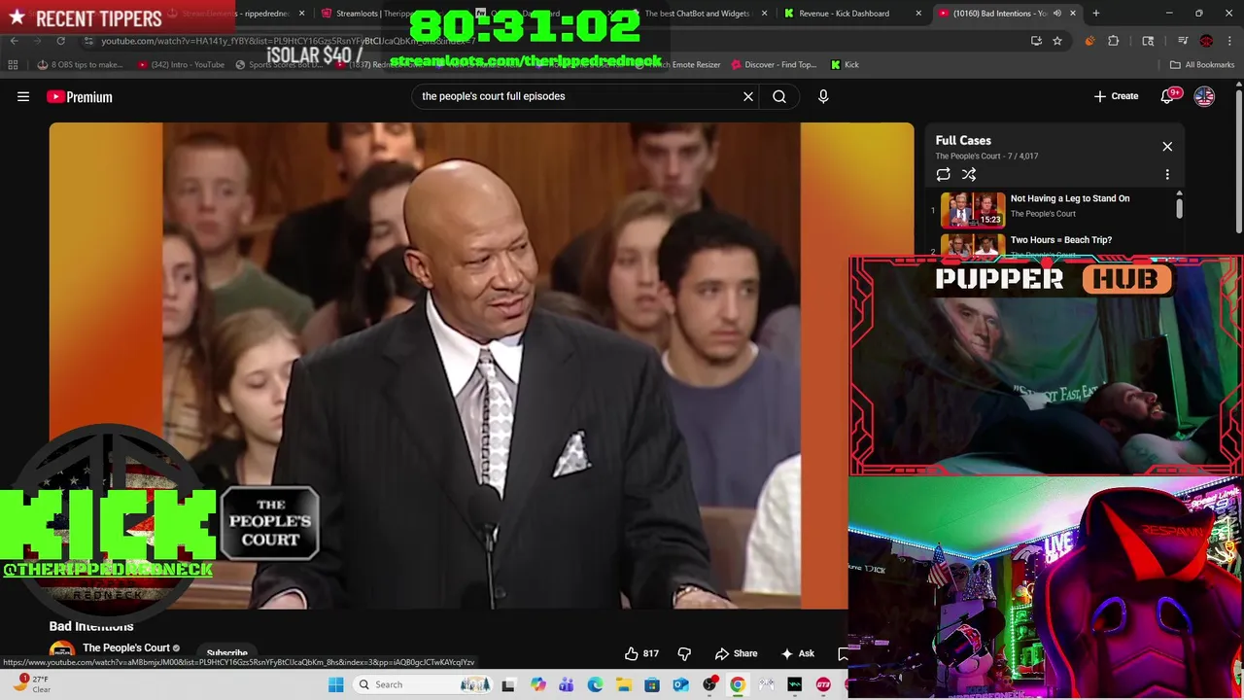This screenshot has width=1244, height=700.
Task: Toggle loop playlist in Full Cases
Action: click(943, 174)
